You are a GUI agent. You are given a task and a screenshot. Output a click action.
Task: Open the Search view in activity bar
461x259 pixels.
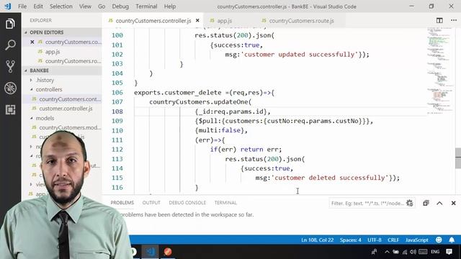pyautogui.click(x=10, y=45)
